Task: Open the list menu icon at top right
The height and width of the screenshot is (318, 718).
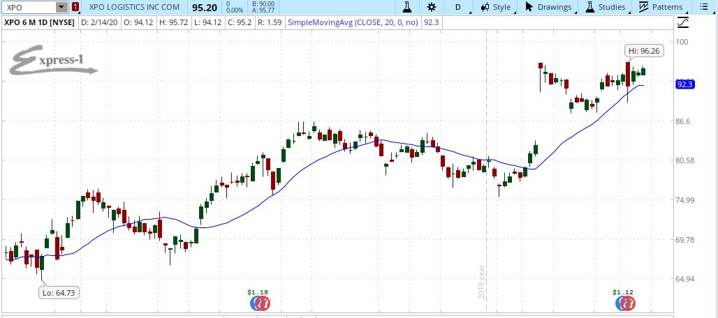Action: [x=704, y=7]
